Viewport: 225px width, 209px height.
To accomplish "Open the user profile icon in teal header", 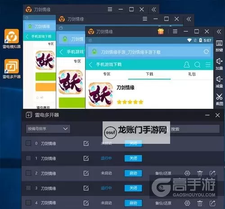I will 187,65.
